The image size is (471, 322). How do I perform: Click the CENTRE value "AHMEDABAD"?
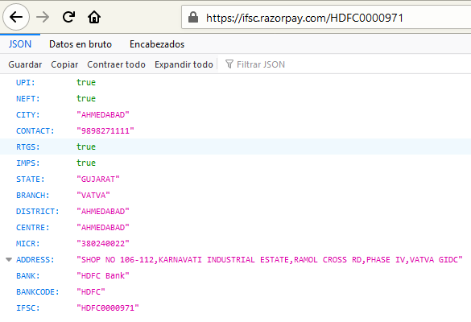coord(103,227)
